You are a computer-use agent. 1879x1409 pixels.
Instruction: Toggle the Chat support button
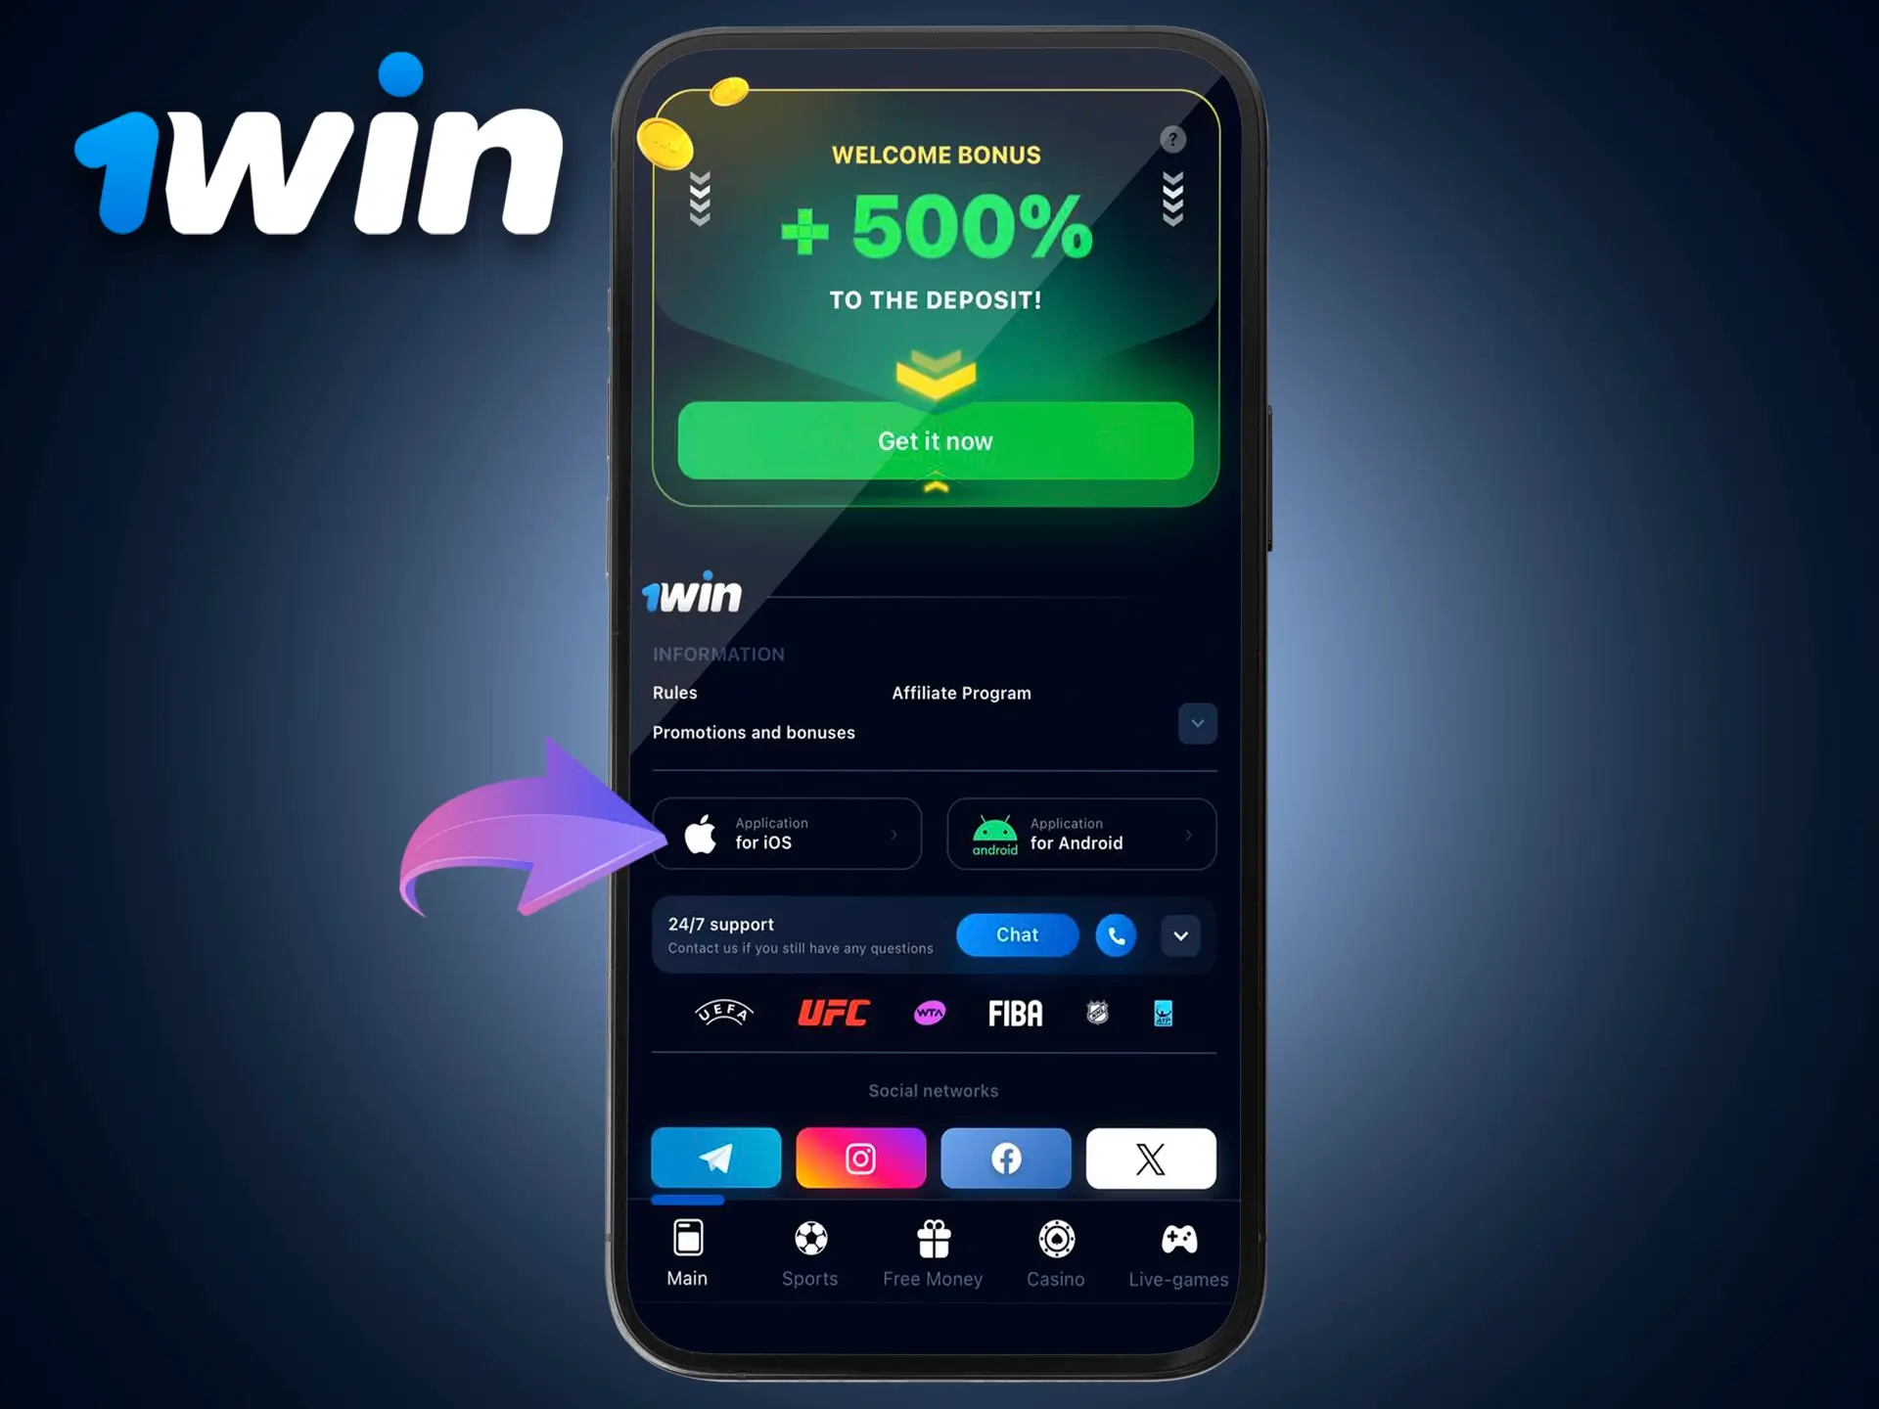[x=1018, y=935]
